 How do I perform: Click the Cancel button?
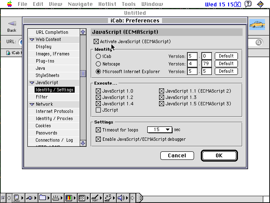coord(177,156)
